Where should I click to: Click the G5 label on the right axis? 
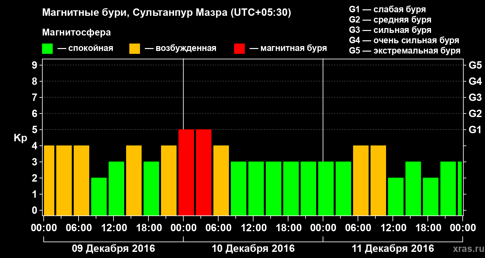click(x=475, y=65)
